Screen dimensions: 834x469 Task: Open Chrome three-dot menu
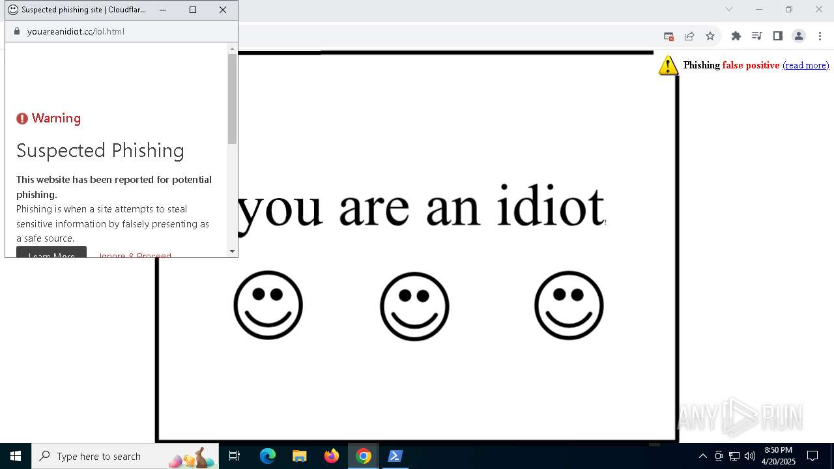(820, 36)
